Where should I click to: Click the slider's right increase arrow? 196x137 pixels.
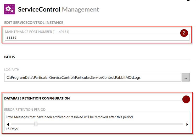(187, 124)
